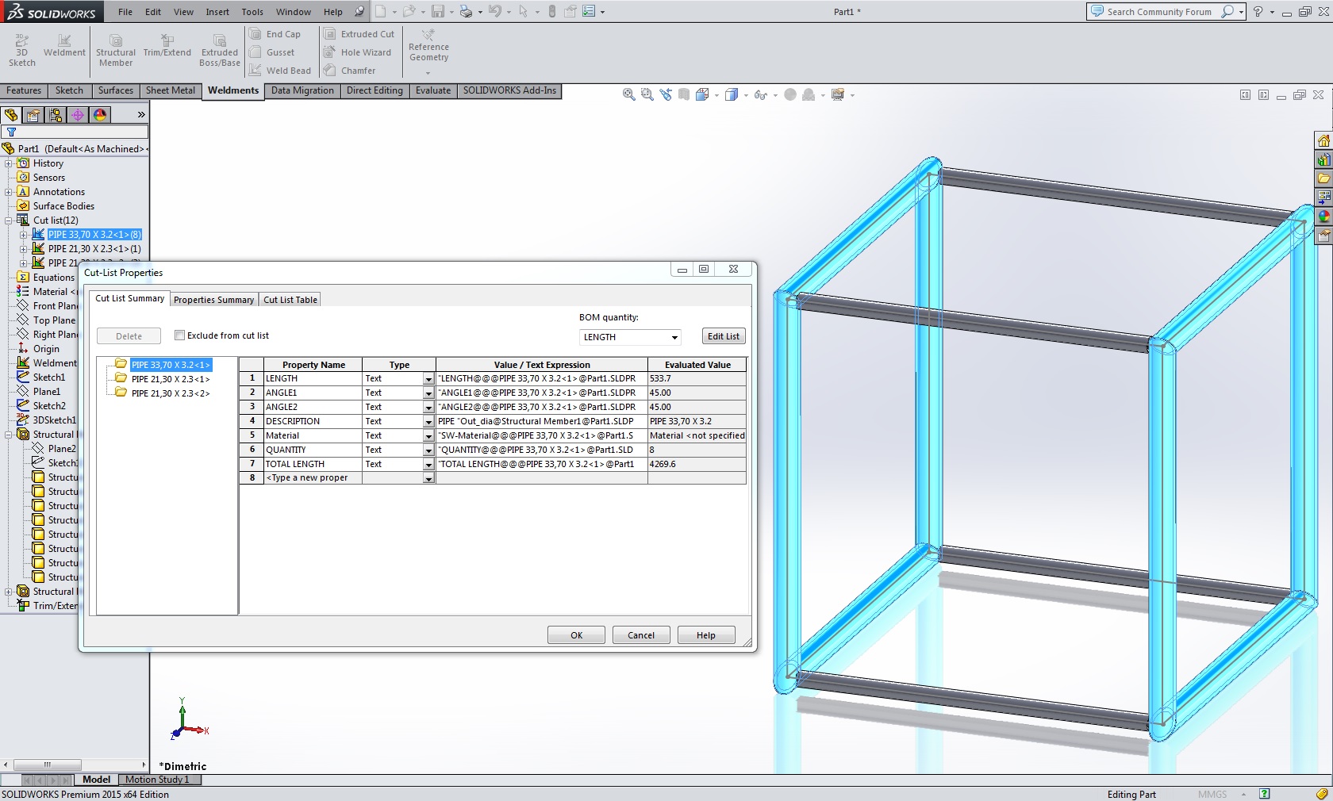Enable Exclude from cut list checkbox

(180, 335)
